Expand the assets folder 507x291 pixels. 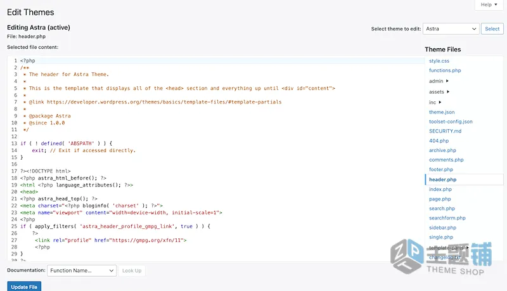tap(439, 92)
